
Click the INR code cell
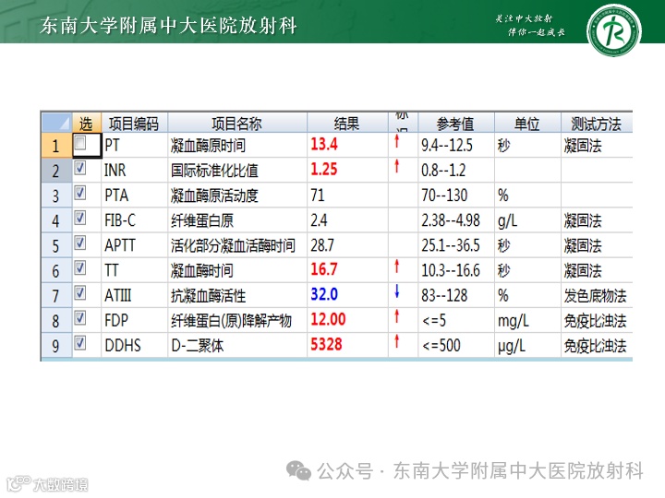point(135,171)
